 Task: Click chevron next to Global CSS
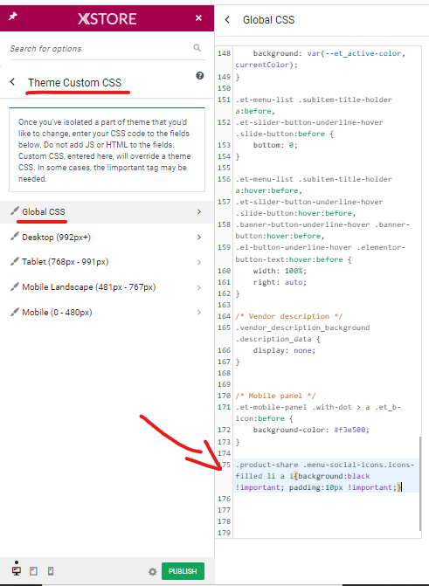[x=199, y=212]
